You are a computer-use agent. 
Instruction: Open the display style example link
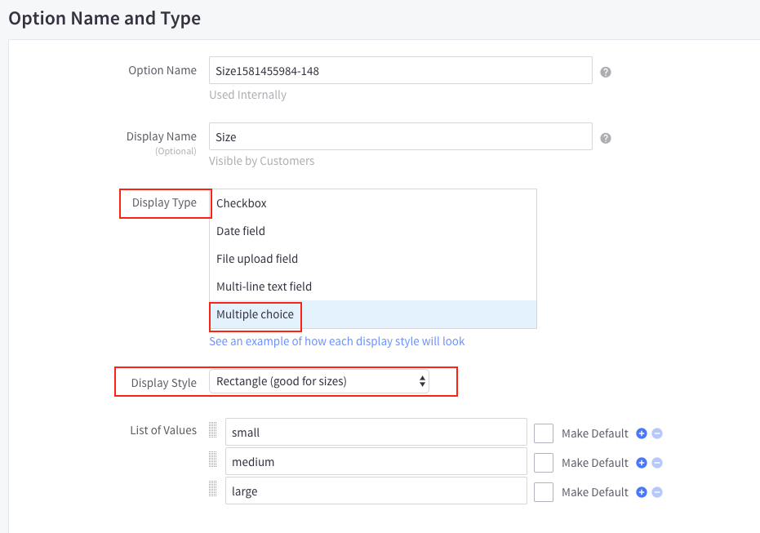pos(336,341)
